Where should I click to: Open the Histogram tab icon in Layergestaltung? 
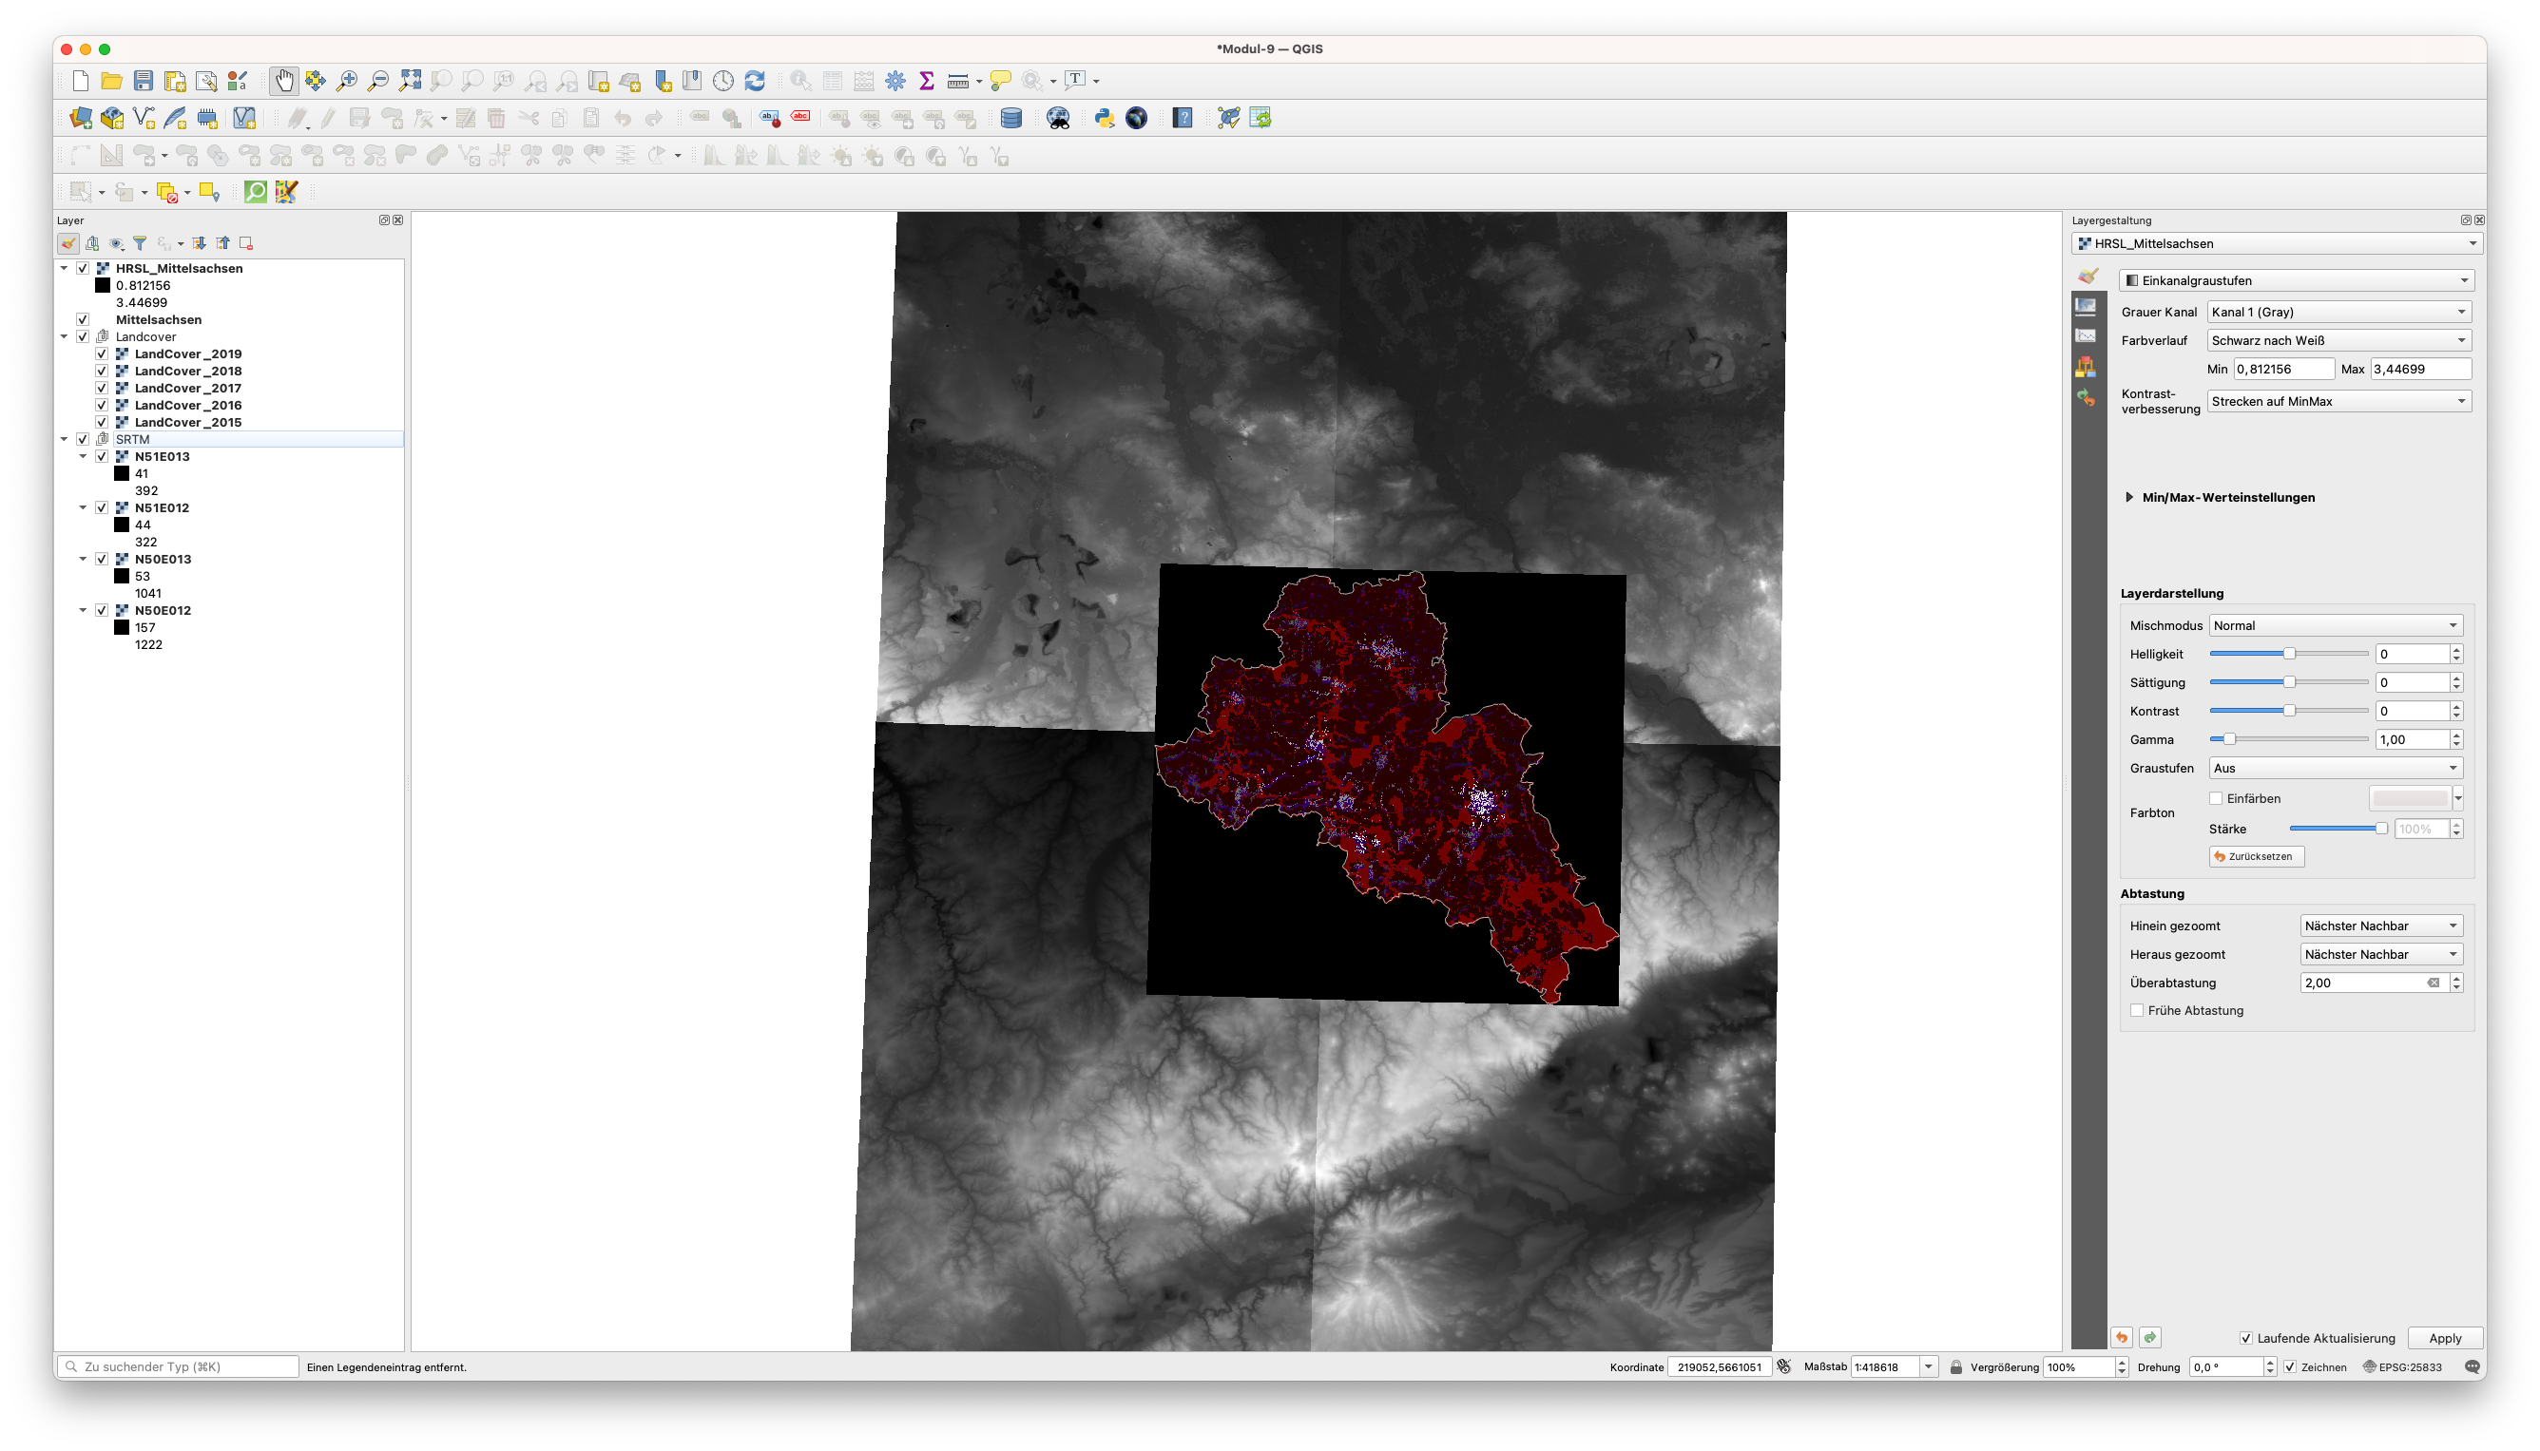point(2086,336)
